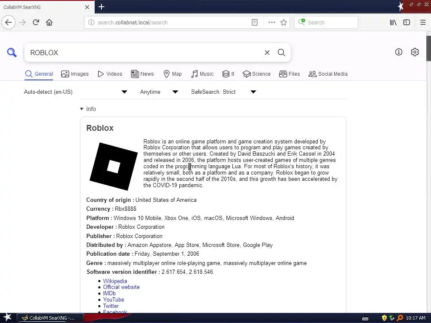Image resolution: width=431 pixels, height=323 pixels.
Task: Open the browser home page icon
Action: 49,22
